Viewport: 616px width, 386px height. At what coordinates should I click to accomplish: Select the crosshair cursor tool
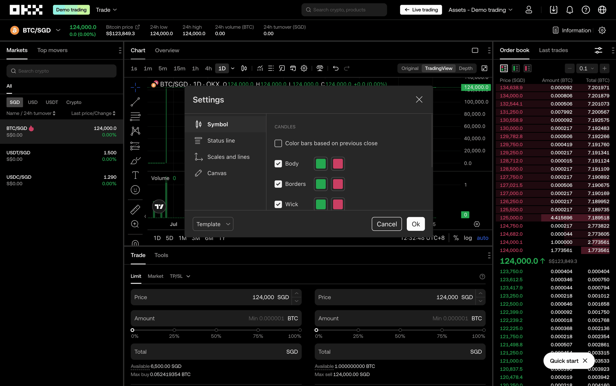click(135, 87)
